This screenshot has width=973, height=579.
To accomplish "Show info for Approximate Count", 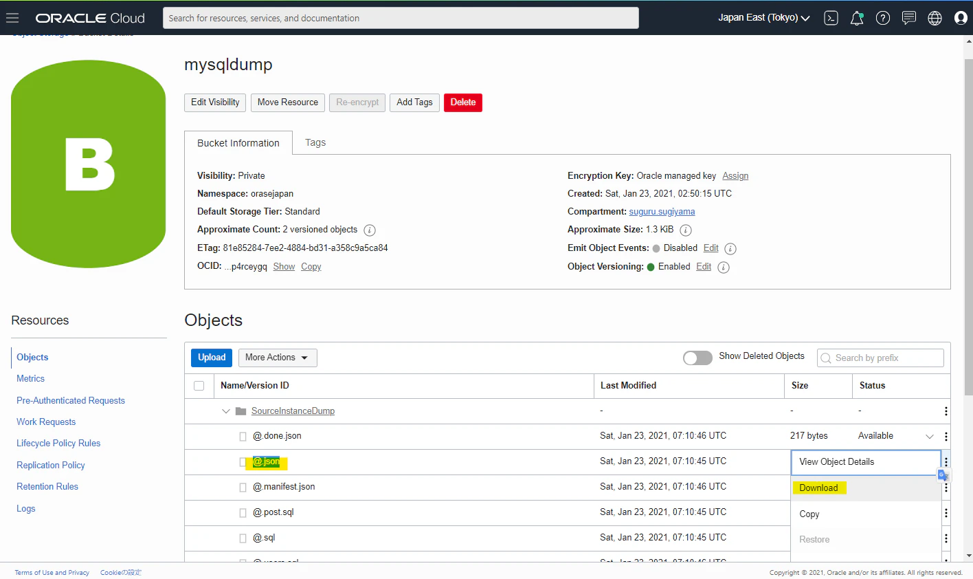I will coord(370,230).
